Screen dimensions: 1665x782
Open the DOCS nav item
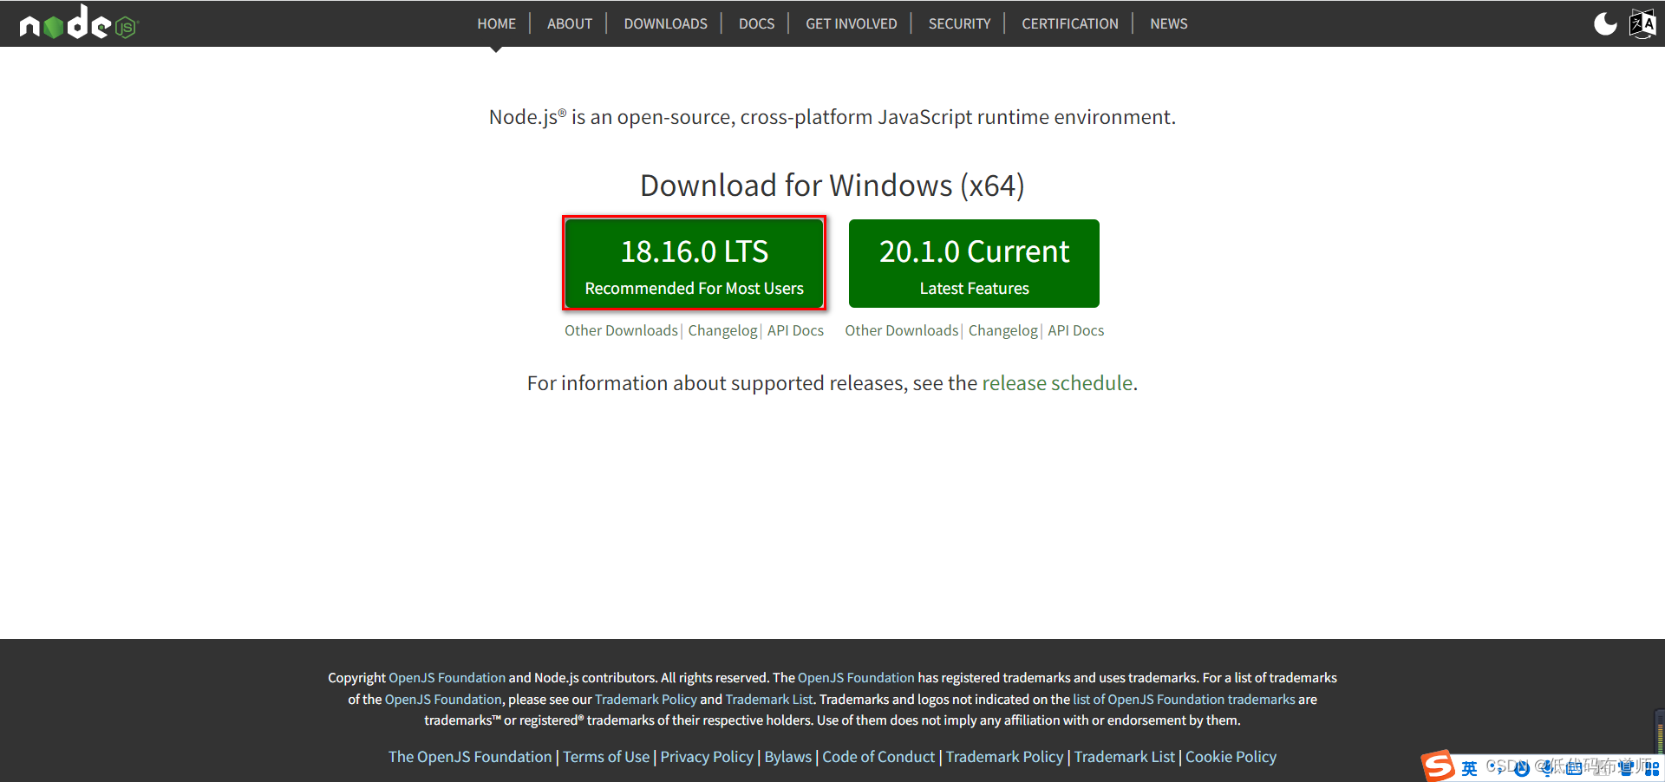point(756,23)
